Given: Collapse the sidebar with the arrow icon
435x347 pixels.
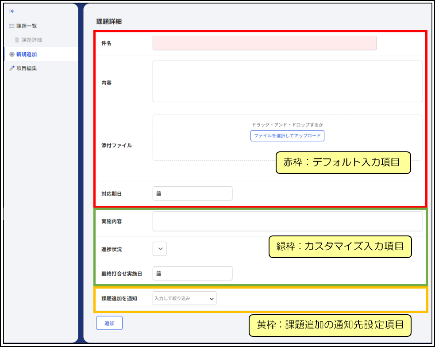Looking at the screenshot, I should coord(12,11).
